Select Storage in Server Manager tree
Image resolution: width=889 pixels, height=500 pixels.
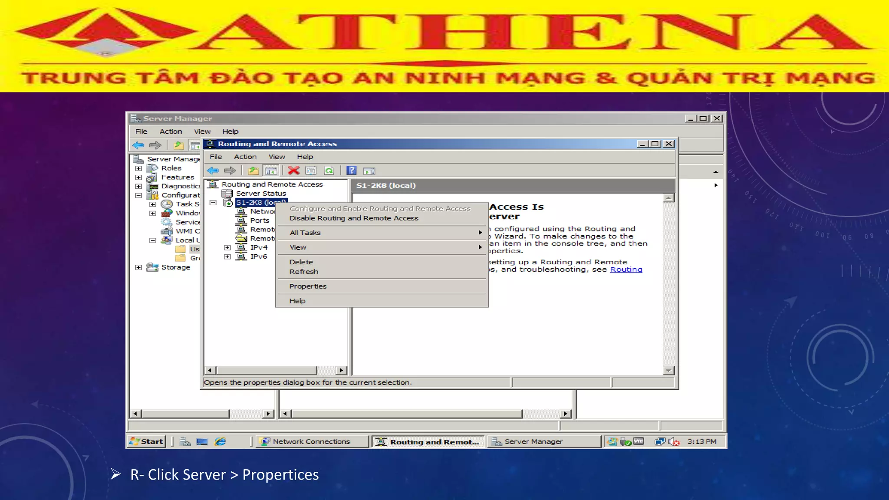pos(176,267)
